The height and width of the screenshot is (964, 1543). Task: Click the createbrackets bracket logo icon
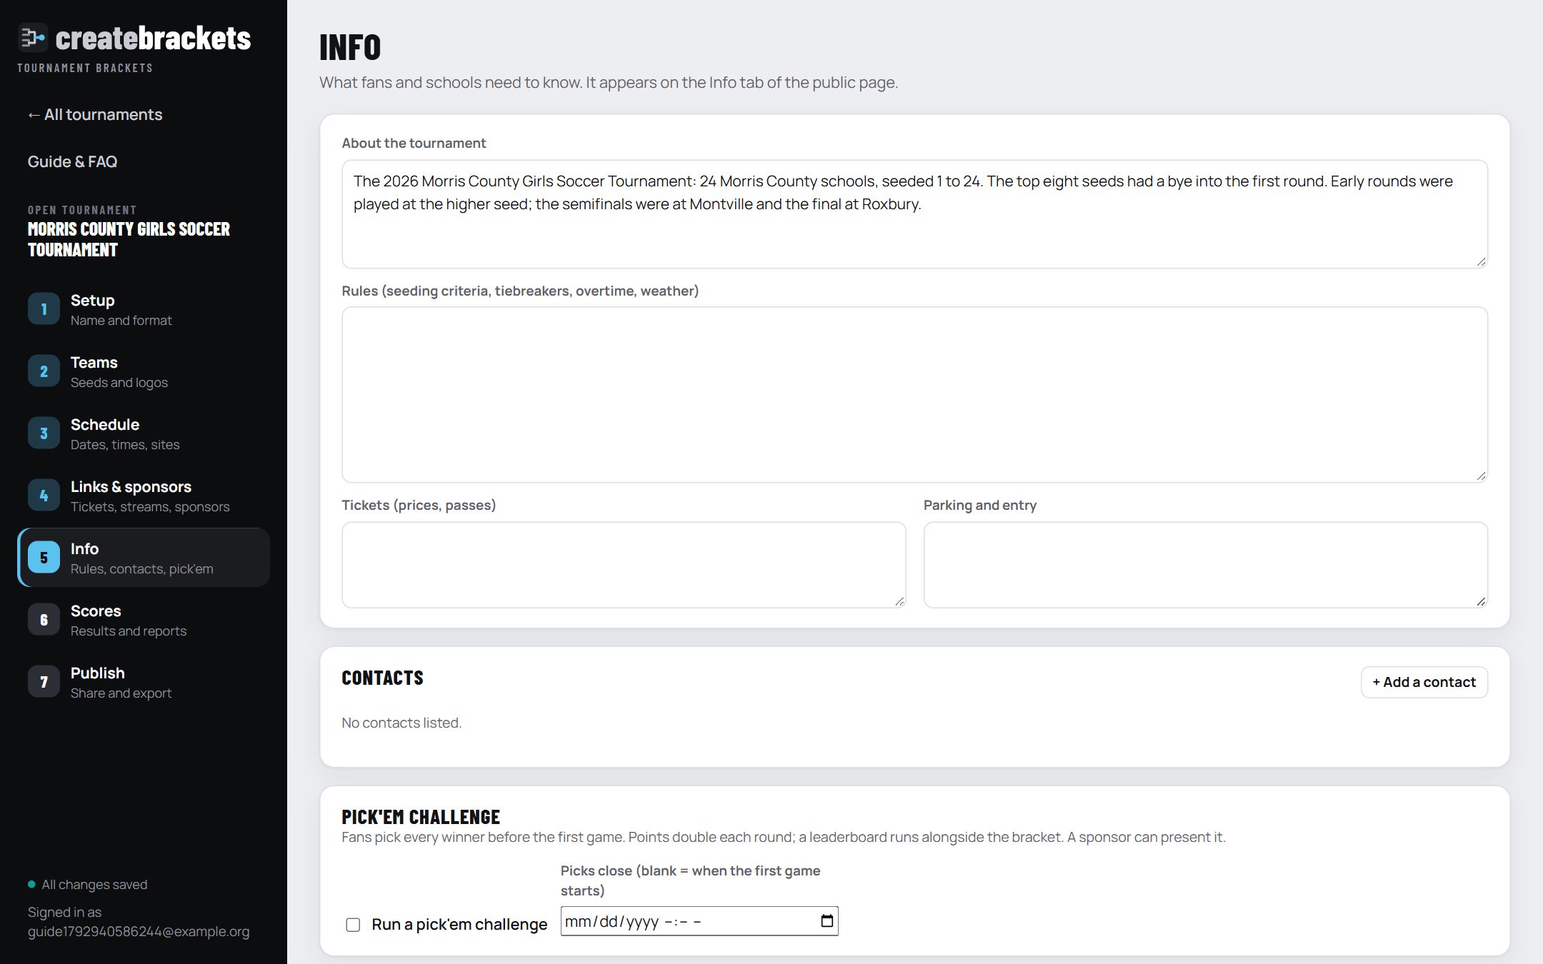tap(32, 37)
